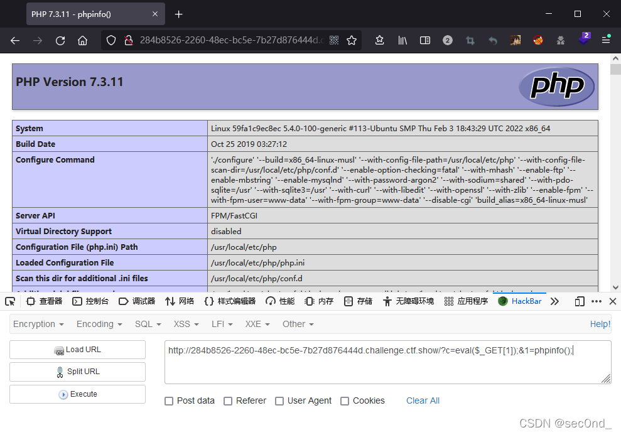Close the developer tools panel
Screen dimensions: 621x435
point(613,301)
